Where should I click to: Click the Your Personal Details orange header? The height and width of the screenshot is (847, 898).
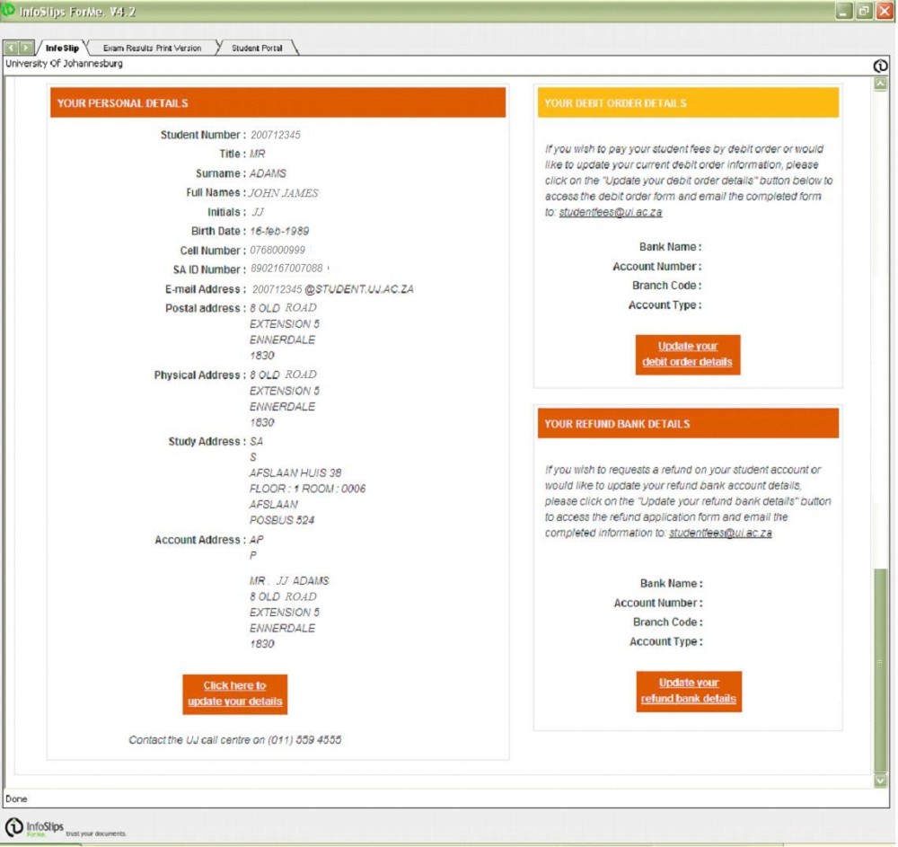tap(277, 103)
